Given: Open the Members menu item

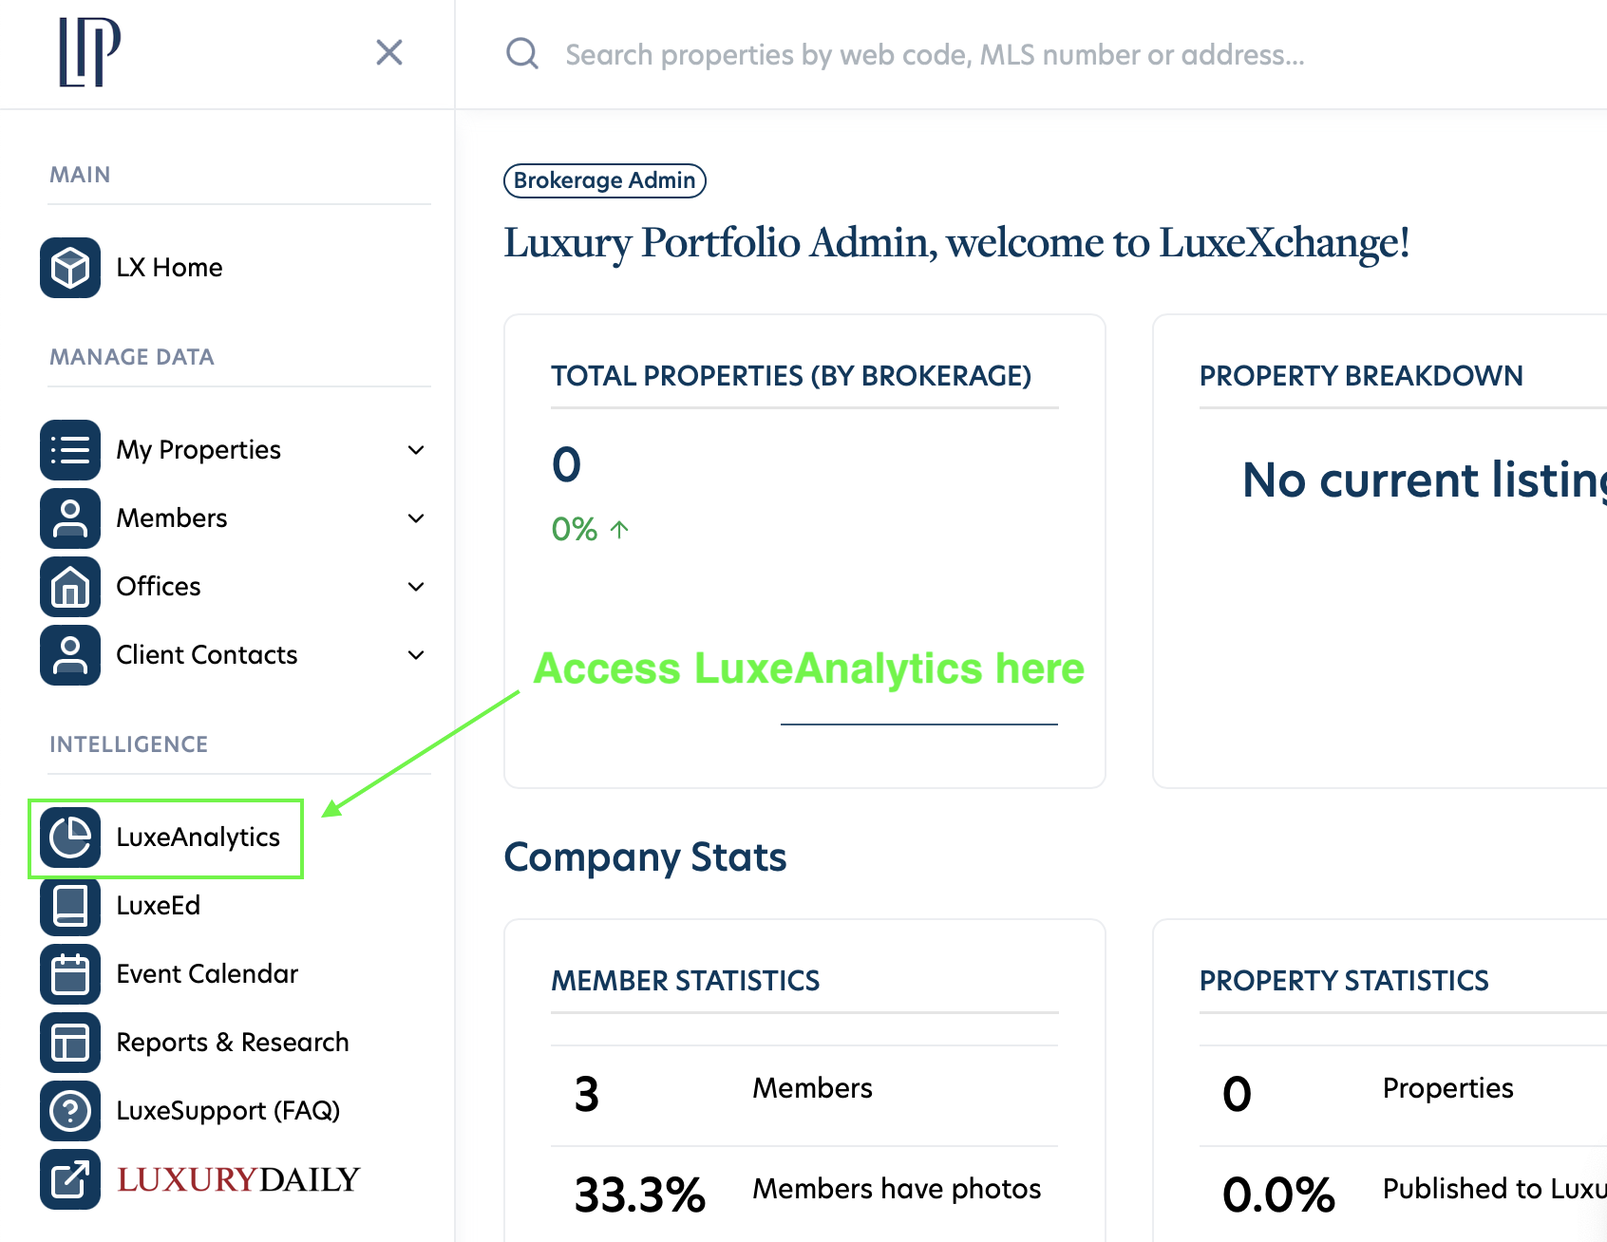Looking at the screenshot, I should click(172, 518).
